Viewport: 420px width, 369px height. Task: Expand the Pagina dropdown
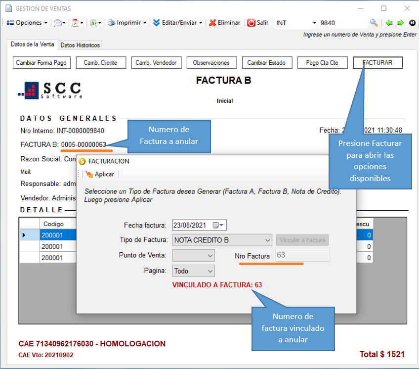[210, 271]
